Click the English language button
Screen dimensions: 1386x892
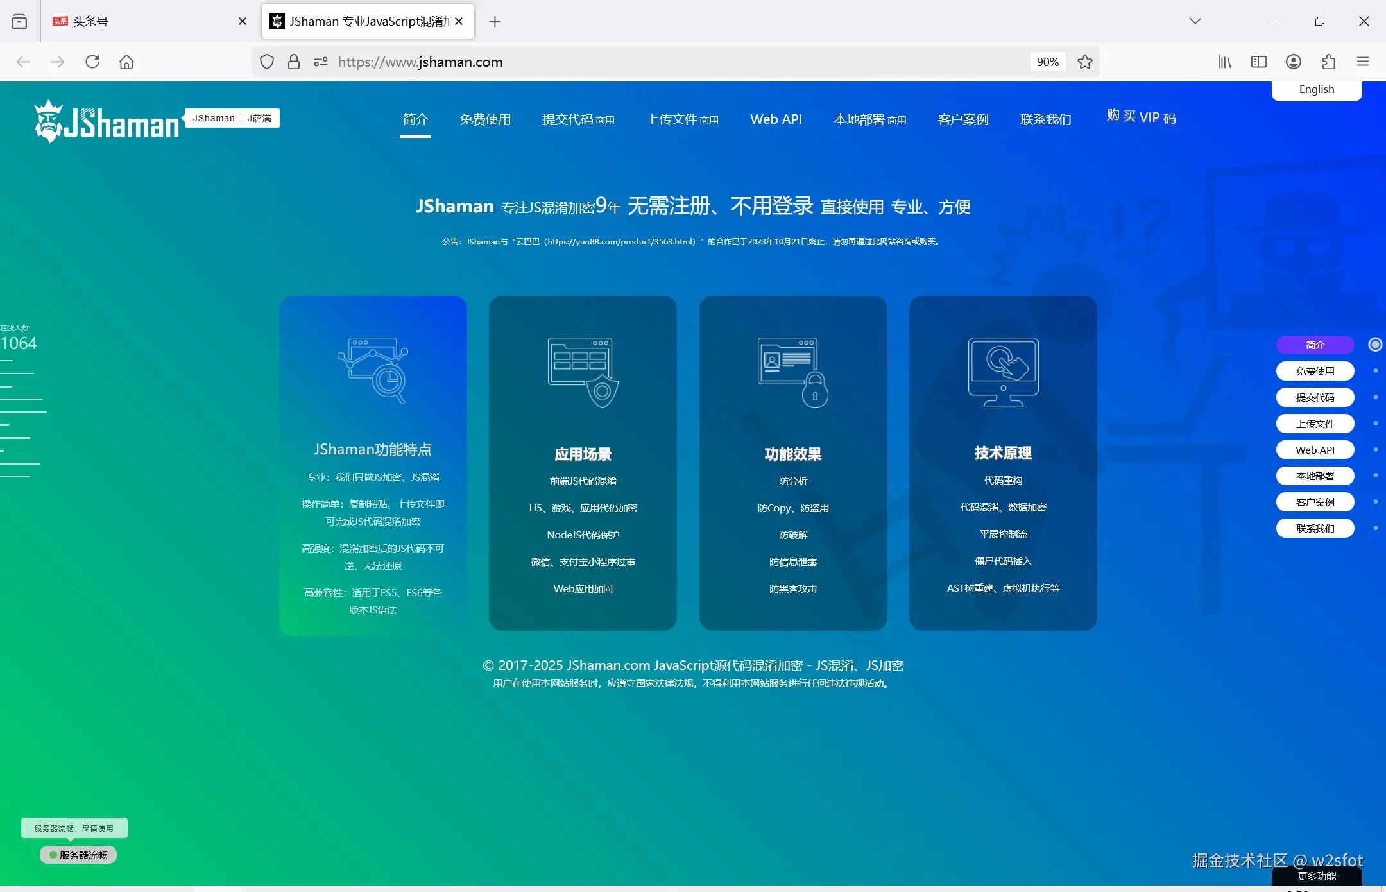click(1315, 89)
